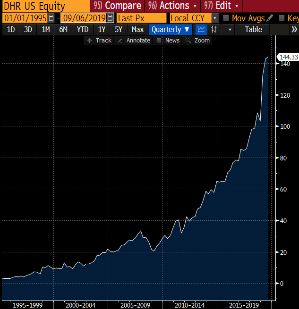The width and height of the screenshot is (299, 309).
Task: Expand the Local CCY currency dropdown
Action: click(215, 18)
